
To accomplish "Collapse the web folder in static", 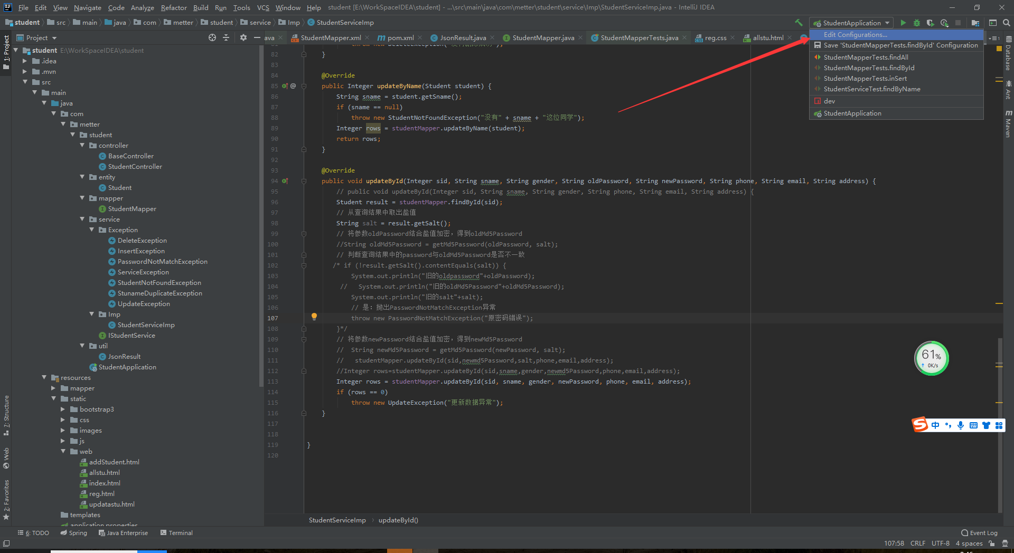I will [63, 451].
